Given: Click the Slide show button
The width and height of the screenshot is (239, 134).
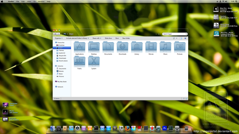Looking at the screenshot, I should click(x=108, y=38).
